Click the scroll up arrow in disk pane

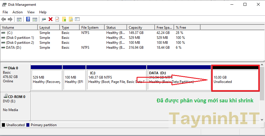click(x=262, y=65)
